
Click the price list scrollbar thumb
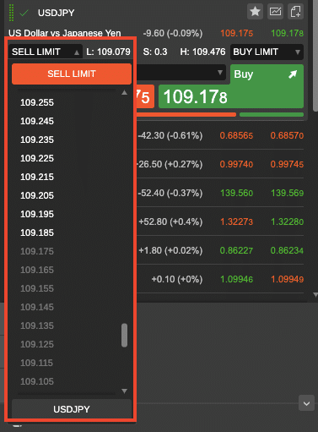coord(124,335)
